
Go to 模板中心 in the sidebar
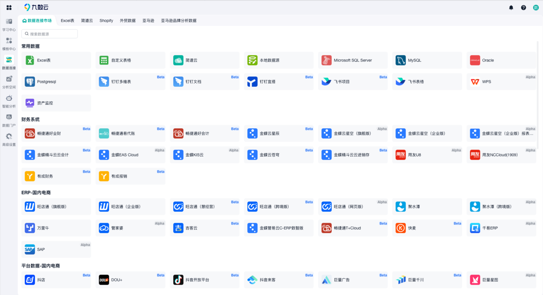pos(9,44)
